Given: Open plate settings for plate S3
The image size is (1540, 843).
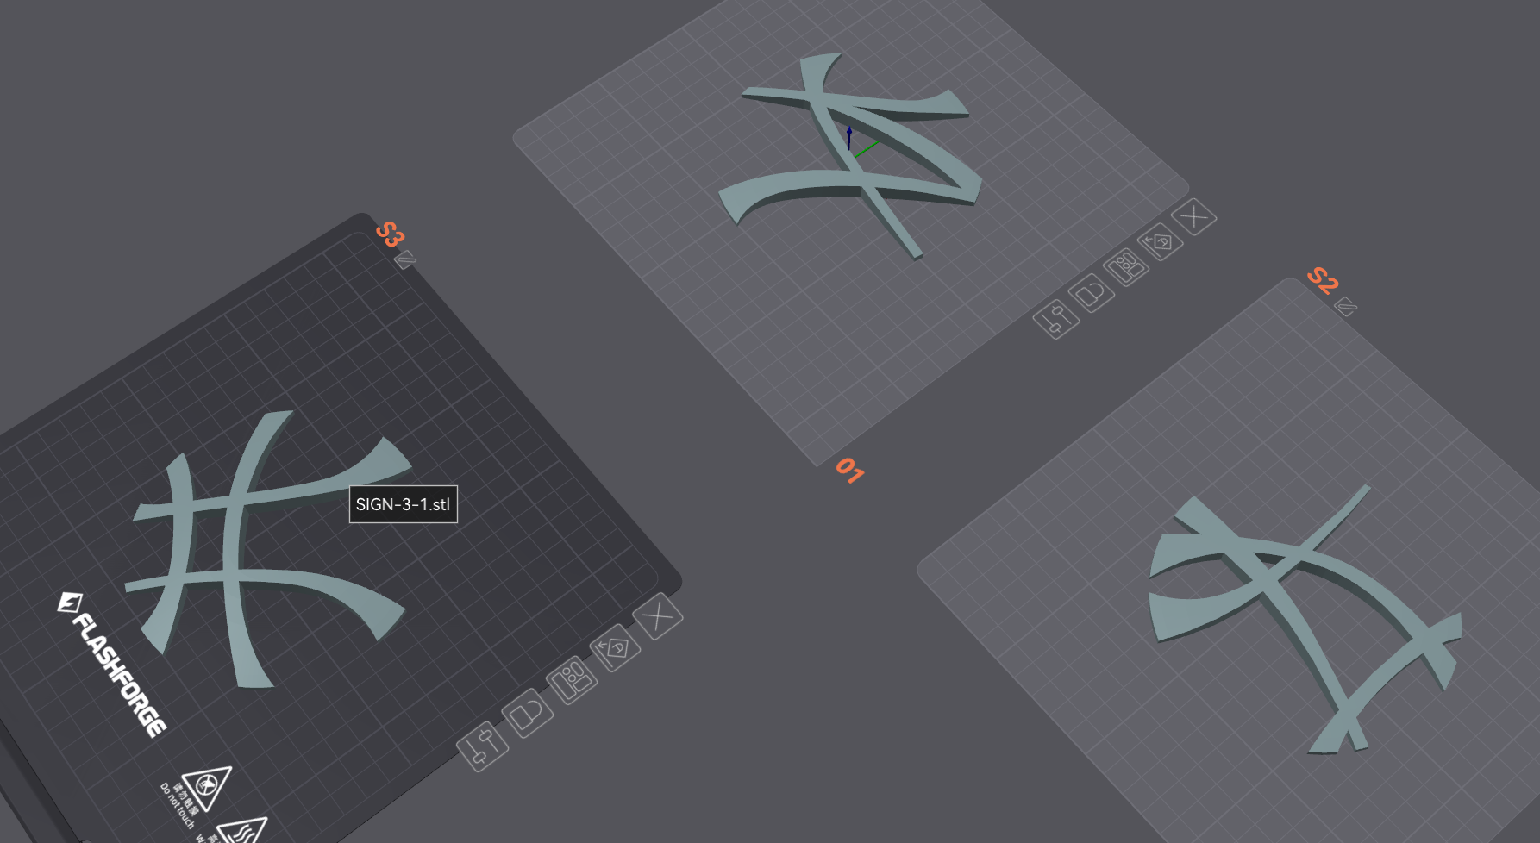Looking at the screenshot, I should 483,746.
